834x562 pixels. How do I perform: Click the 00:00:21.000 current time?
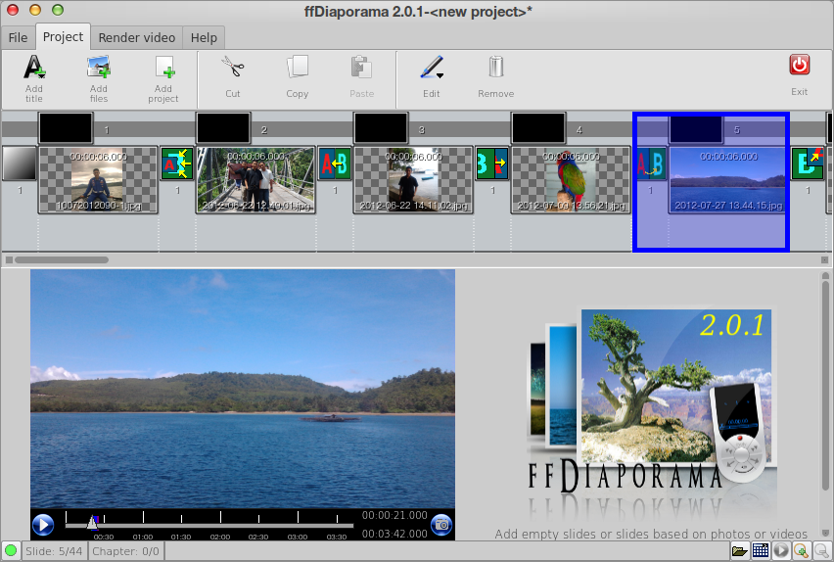click(394, 515)
